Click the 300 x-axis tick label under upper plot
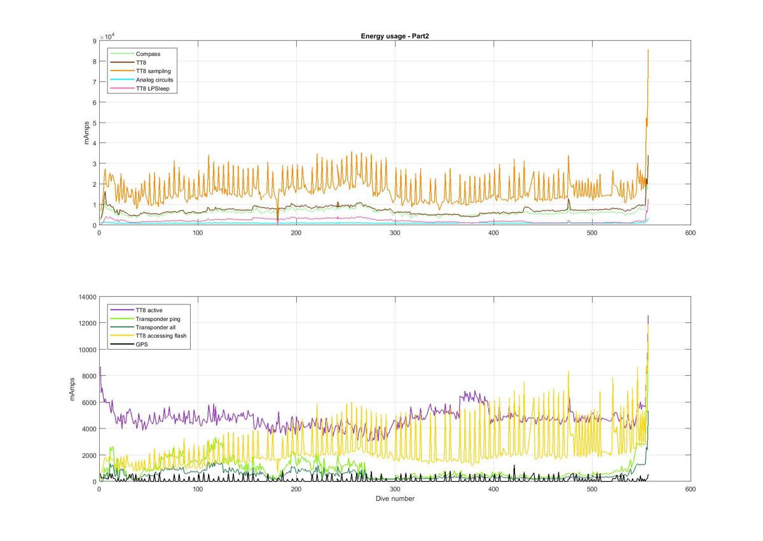This screenshot has width=763, height=541. pyautogui.click(x=395, y=233)
